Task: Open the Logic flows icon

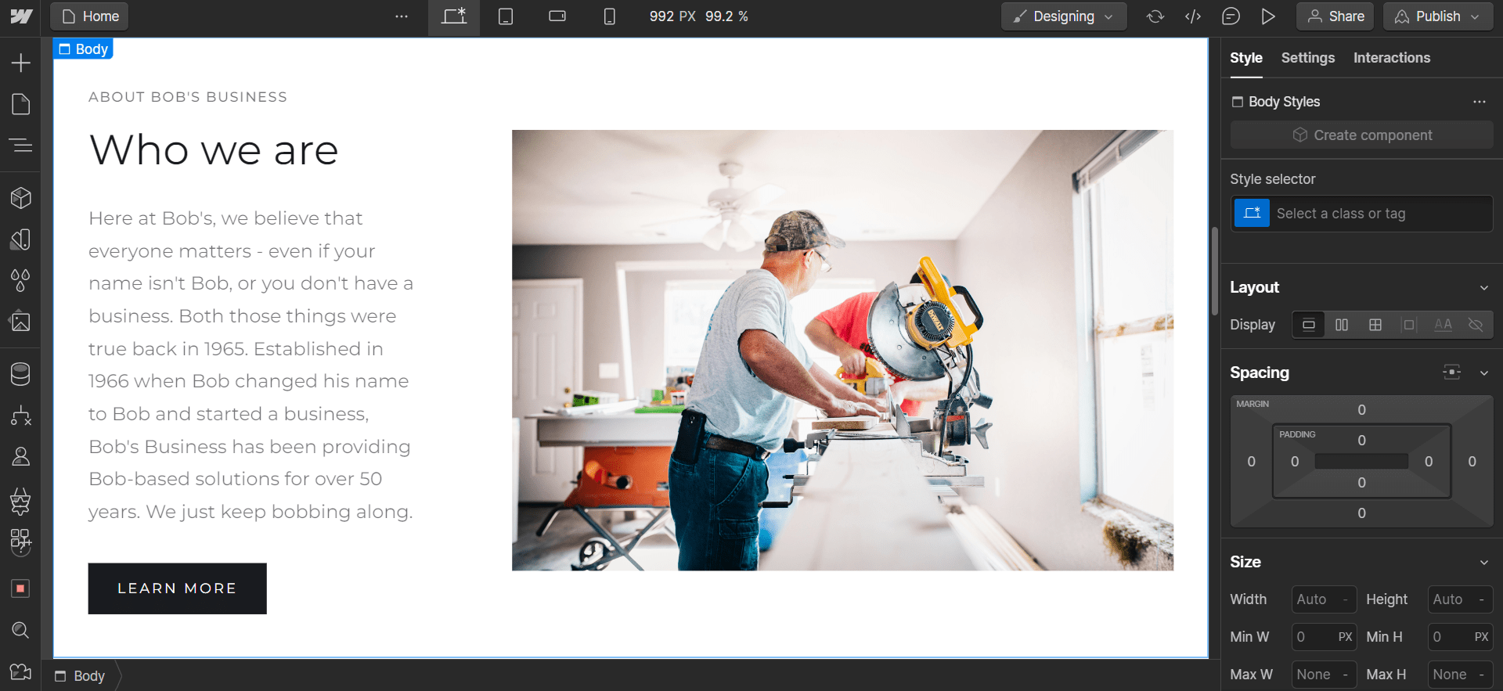Action: click(21, 416)
